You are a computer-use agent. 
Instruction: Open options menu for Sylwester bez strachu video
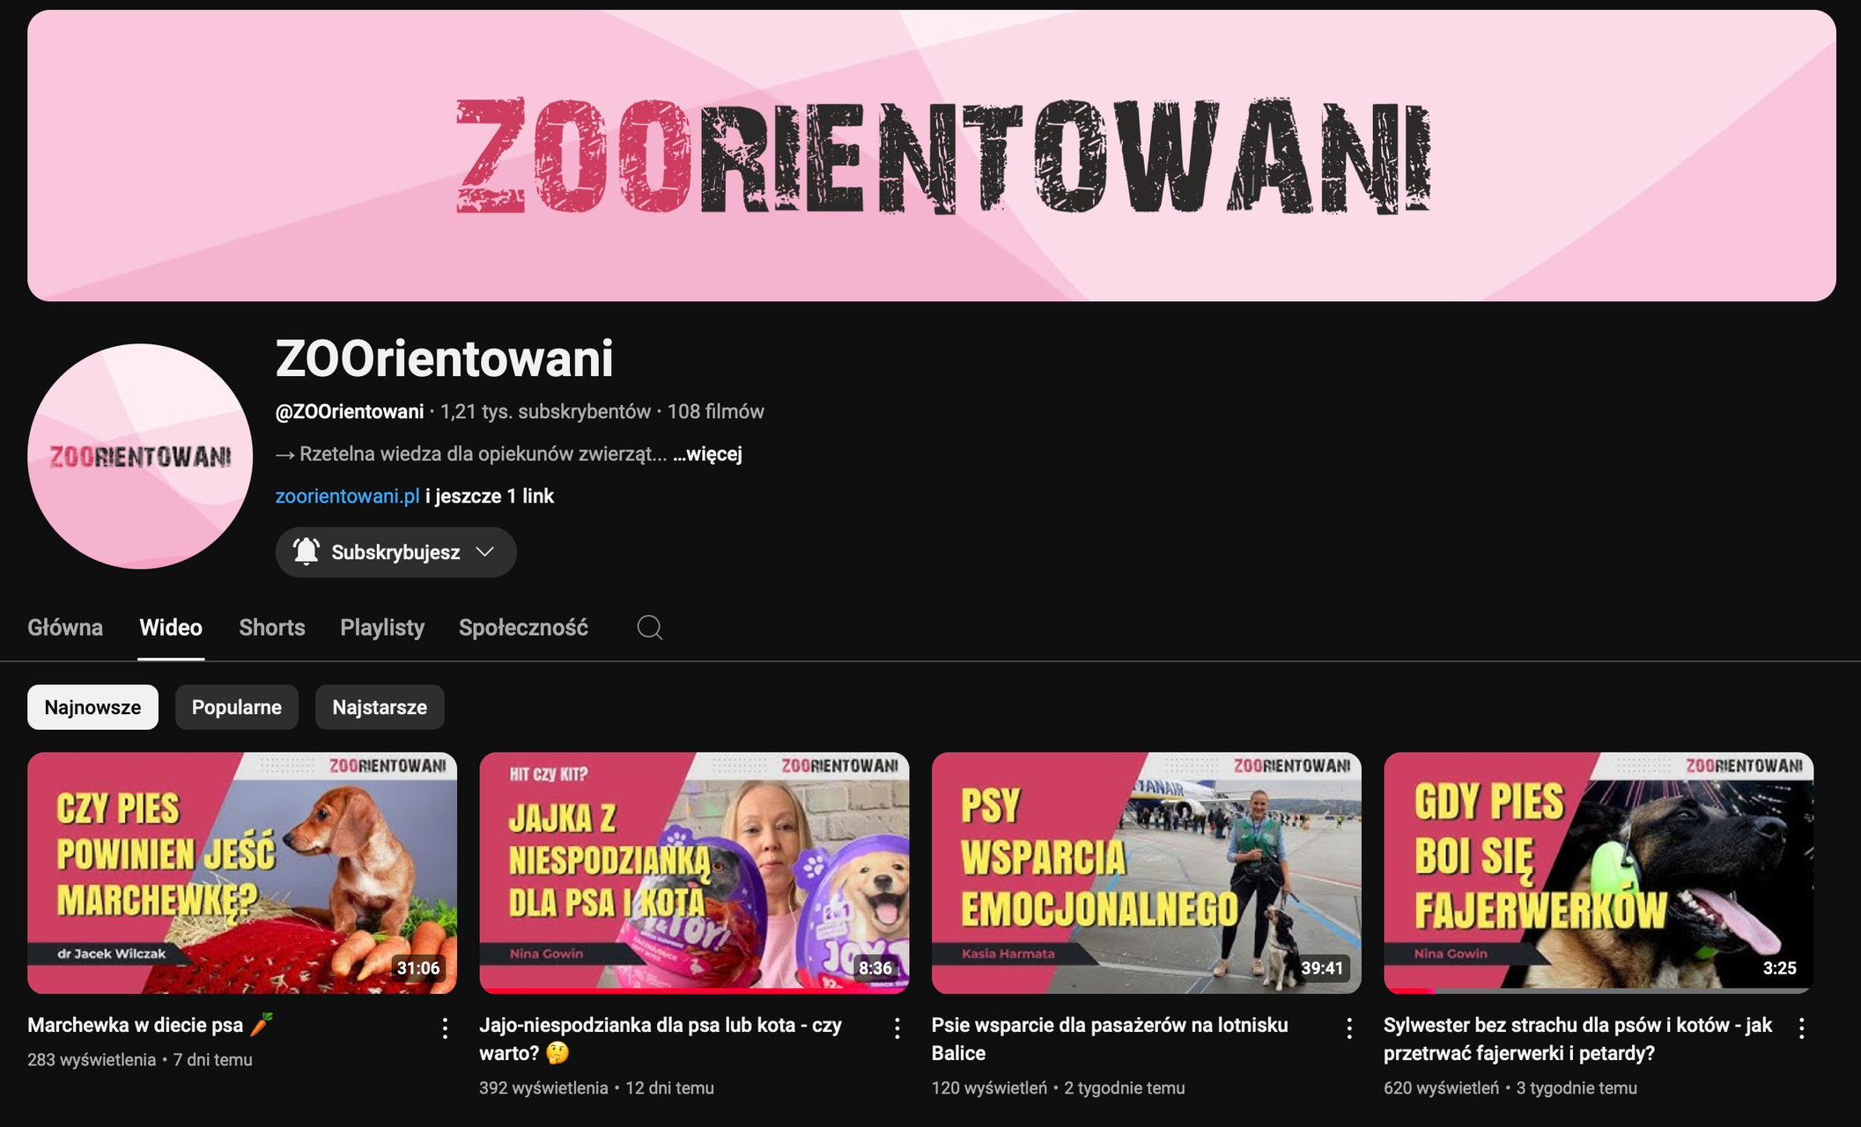[x=1801, y=1028]
